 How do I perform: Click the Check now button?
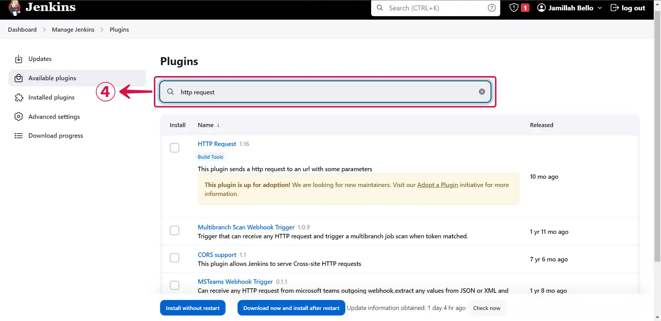pos(487,308)
